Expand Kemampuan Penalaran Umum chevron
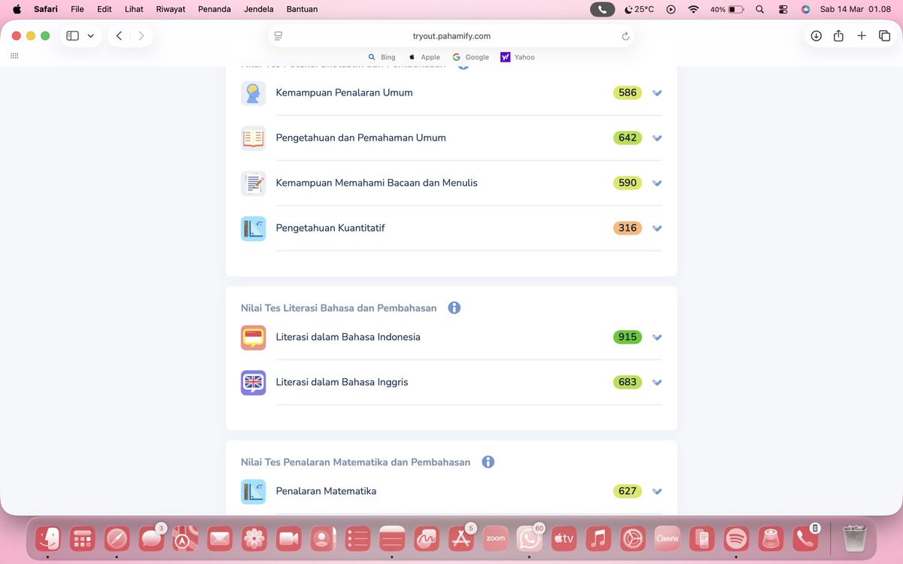 tap(657, 93)
